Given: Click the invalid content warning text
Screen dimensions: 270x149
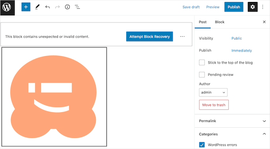Looking at the screenshot, I should click(47, 36).
